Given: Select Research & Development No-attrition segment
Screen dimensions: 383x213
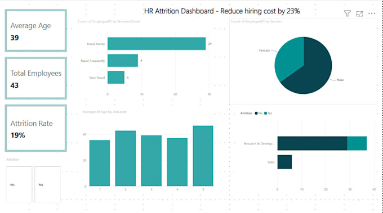Looking at the screenshot, I should (x=313, y=143).
